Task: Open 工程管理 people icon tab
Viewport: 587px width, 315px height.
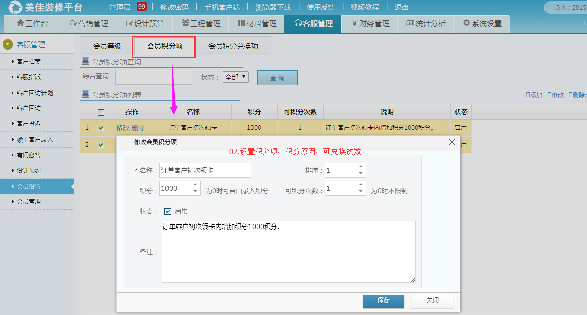Action: tap(200, 24)
